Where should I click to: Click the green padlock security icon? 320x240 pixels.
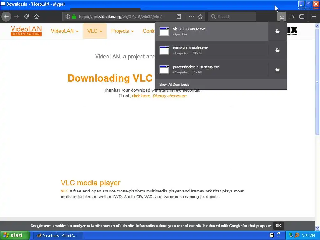(74, 17)
